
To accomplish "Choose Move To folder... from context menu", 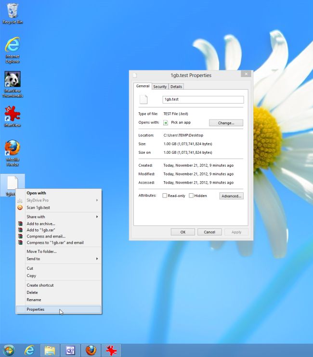I will 58,251.
